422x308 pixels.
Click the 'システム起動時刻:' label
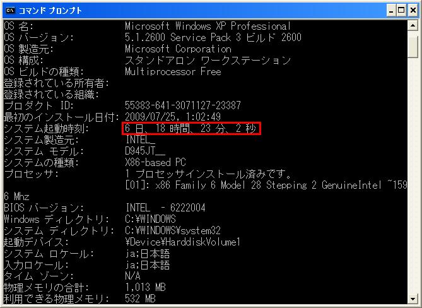(x=46, y=128)
